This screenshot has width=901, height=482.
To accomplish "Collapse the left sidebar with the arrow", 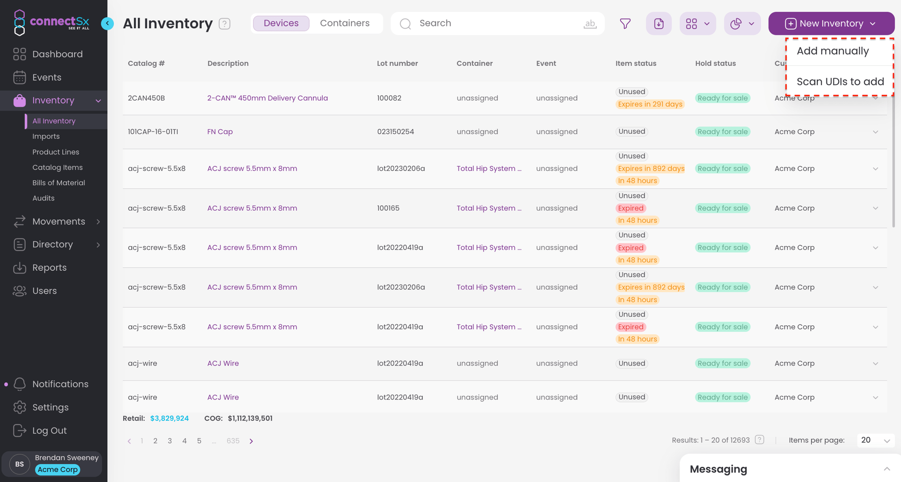I will [108, 23].
